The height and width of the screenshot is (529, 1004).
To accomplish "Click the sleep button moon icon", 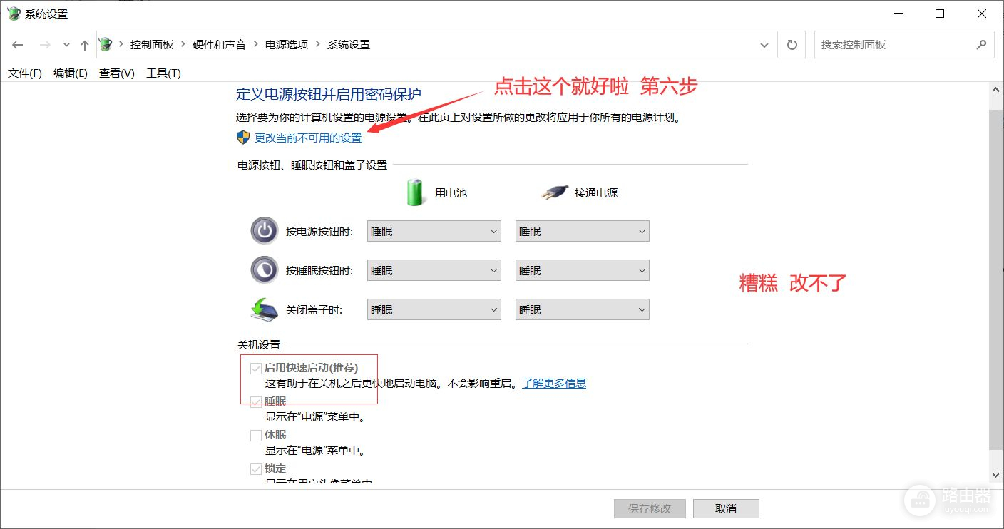I will pyautogui.click(x=264, y=270).
